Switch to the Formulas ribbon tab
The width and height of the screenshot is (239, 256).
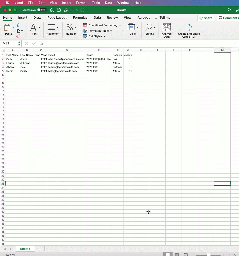[80, 18]
